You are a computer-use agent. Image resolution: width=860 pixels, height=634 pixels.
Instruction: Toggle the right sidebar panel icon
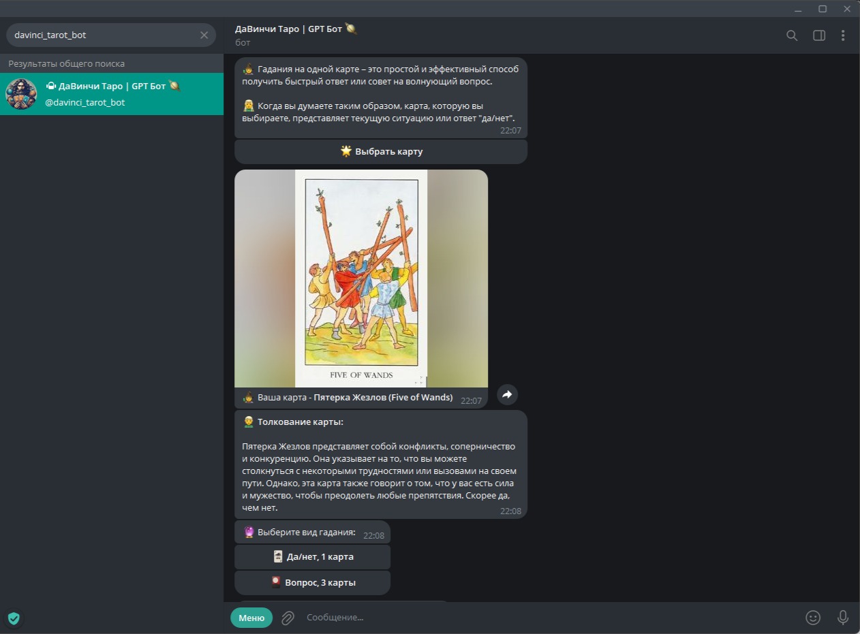click(x=819, y=35)
